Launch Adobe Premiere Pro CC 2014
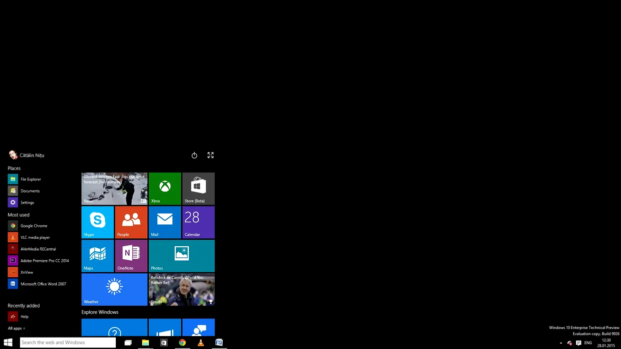621x349 pixels. coord(38,260)
